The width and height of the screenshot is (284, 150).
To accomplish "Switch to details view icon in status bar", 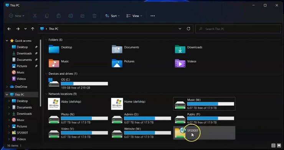I will coord(273,145).
